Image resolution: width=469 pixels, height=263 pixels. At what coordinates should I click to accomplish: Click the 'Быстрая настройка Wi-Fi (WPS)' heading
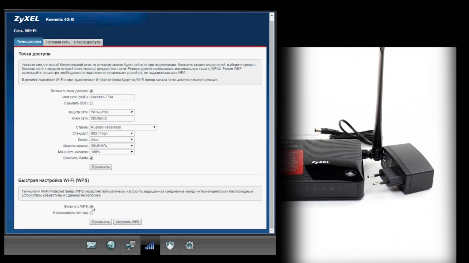[x=53, y=180]
